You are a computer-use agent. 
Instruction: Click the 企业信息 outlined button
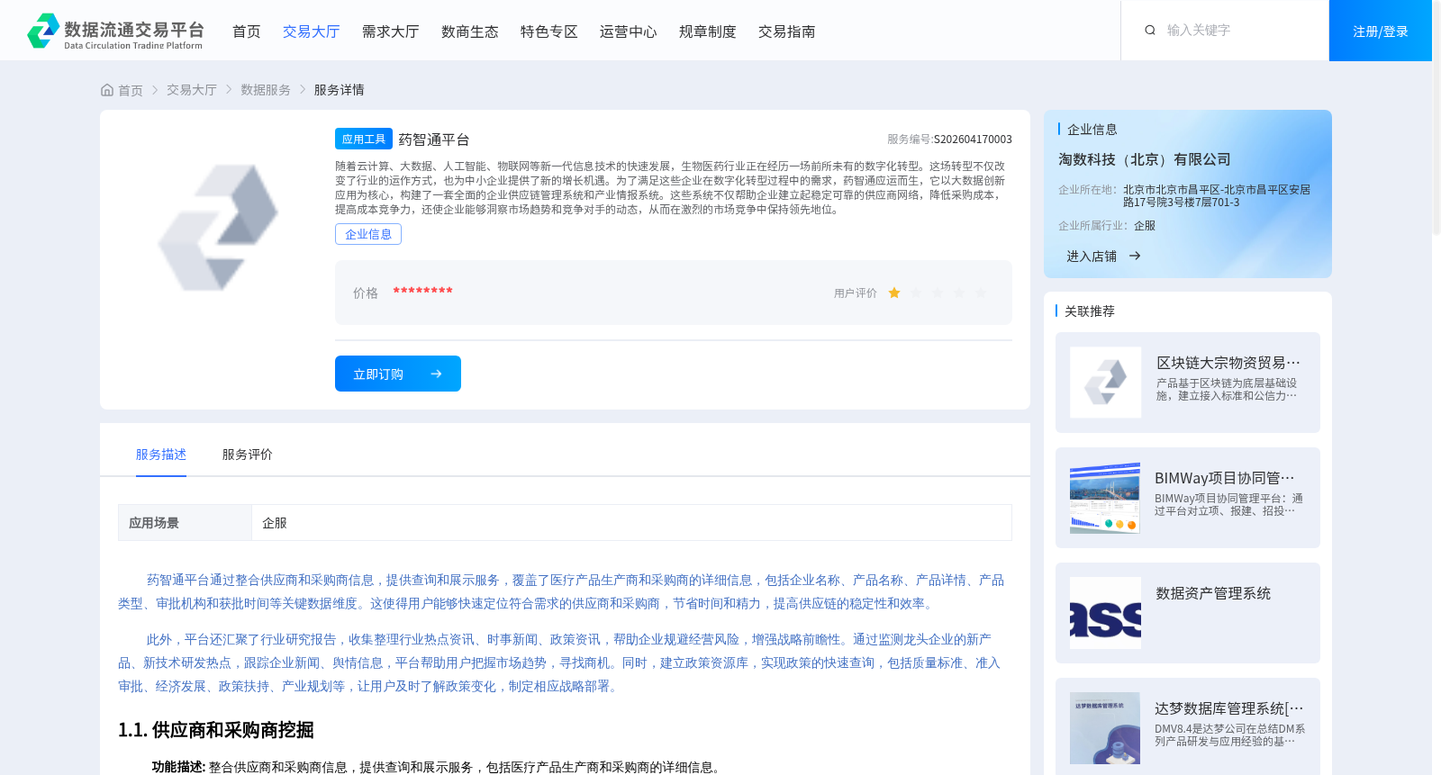click(368, 234)
